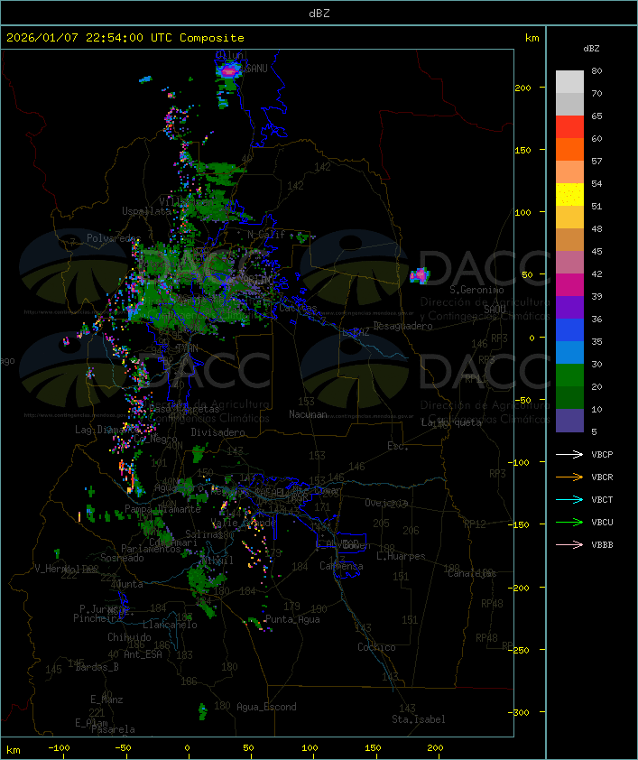Click the VBCP legend label
This screenshot has width=638, height=760.
[x=602, y=455]
